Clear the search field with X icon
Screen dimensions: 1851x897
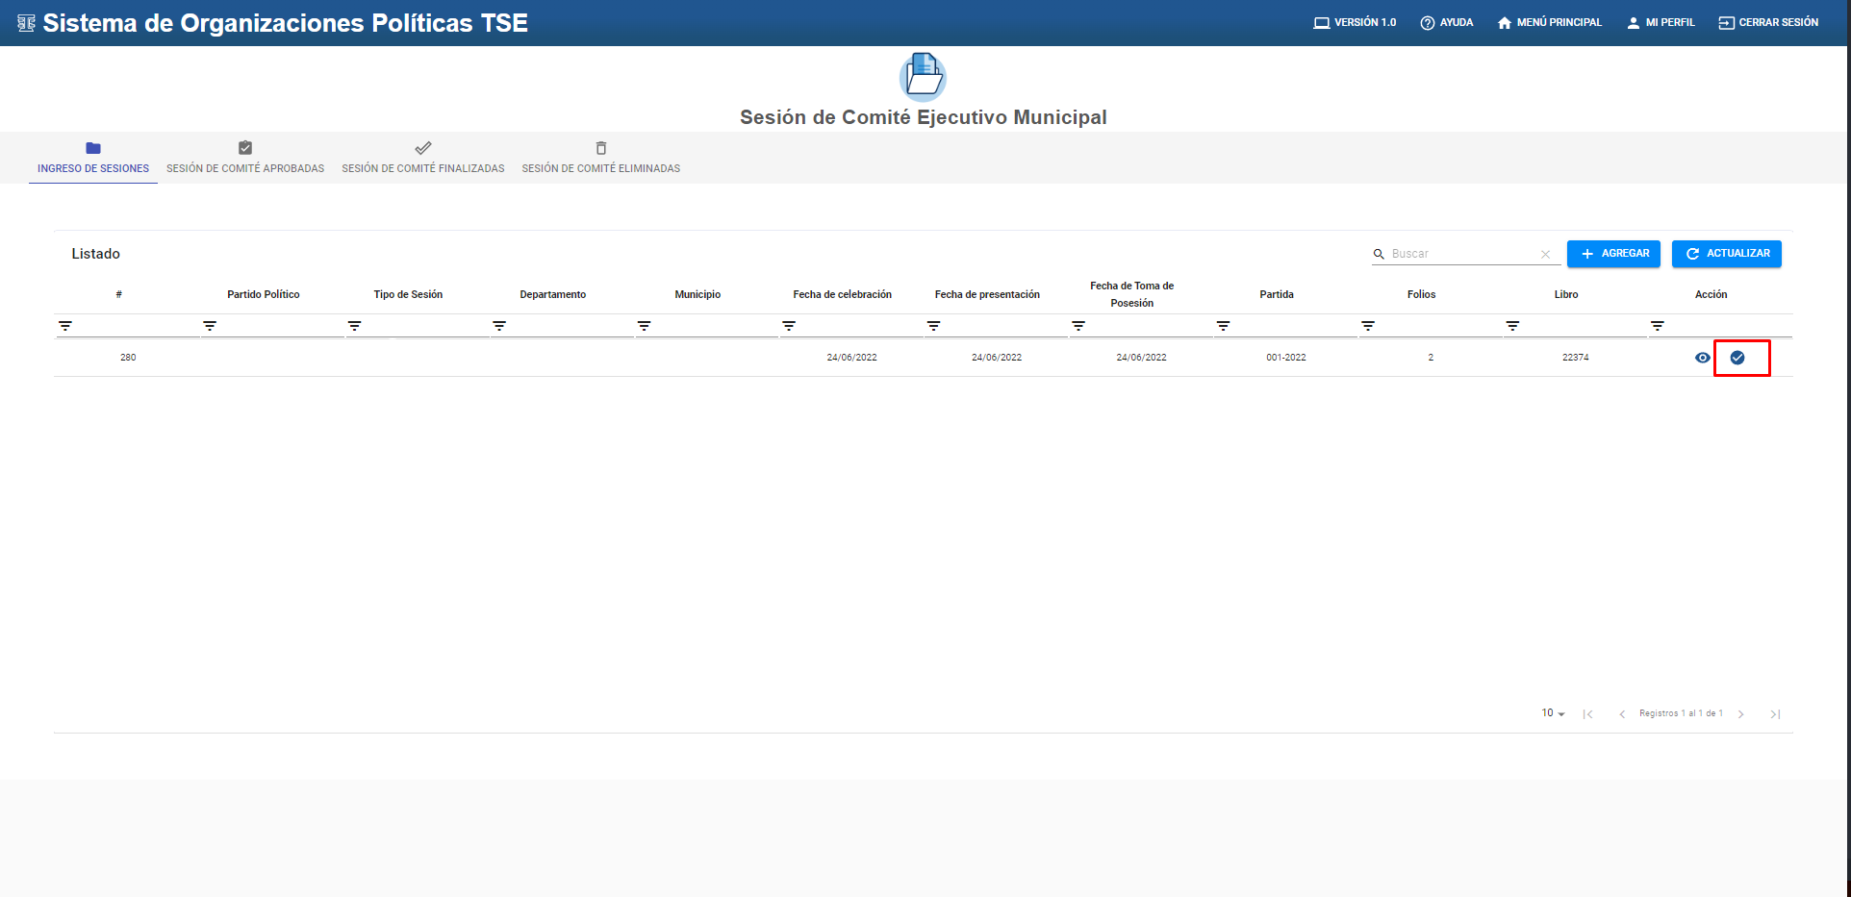[1545, 255]
